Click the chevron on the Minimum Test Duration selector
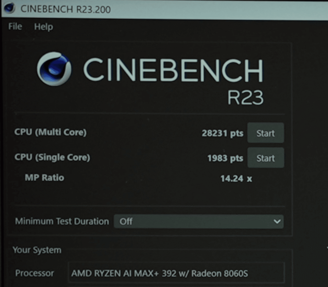This screenshot has height=287, width=328. click(x=277, y=221)
